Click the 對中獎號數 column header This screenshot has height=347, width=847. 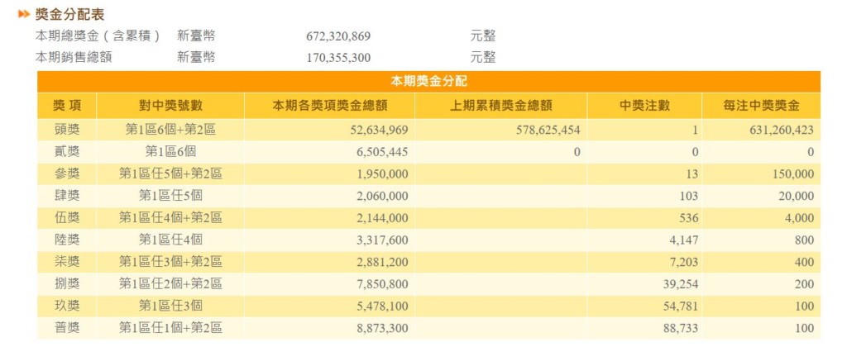pyautogui.click(x=170, y=106)
